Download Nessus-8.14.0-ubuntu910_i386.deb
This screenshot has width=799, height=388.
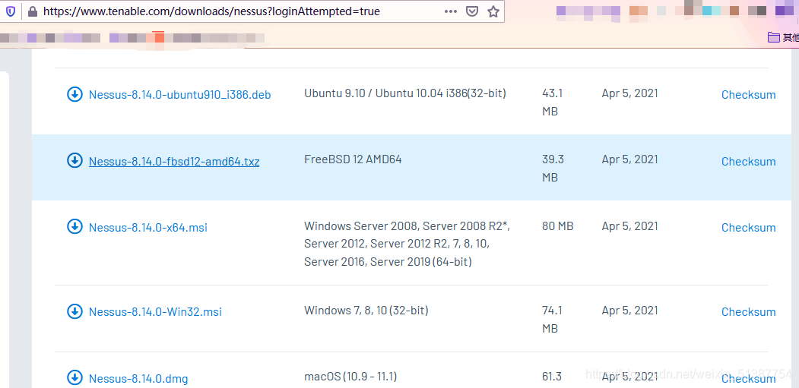coord(180,95)
